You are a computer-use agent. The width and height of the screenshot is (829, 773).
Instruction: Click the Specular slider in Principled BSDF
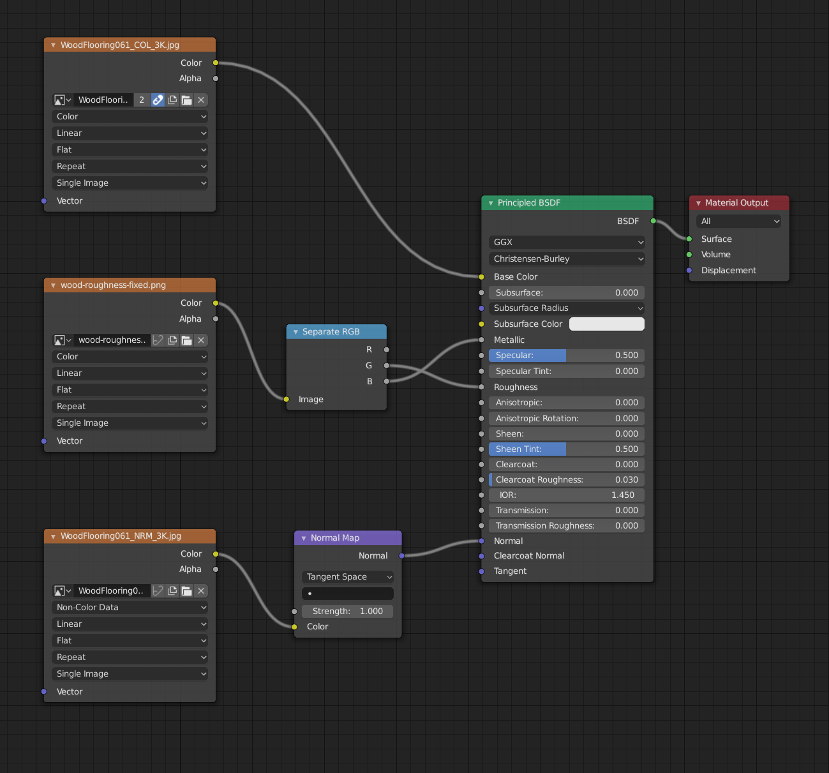click(567, 356)
